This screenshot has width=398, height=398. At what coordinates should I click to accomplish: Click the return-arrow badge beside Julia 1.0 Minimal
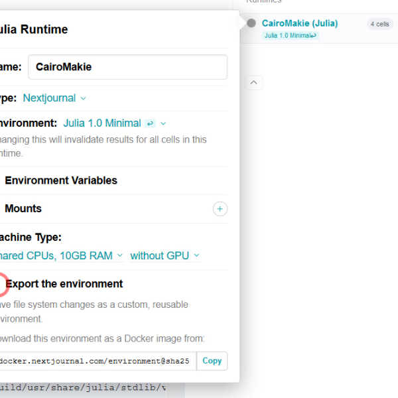click(150, 123)
